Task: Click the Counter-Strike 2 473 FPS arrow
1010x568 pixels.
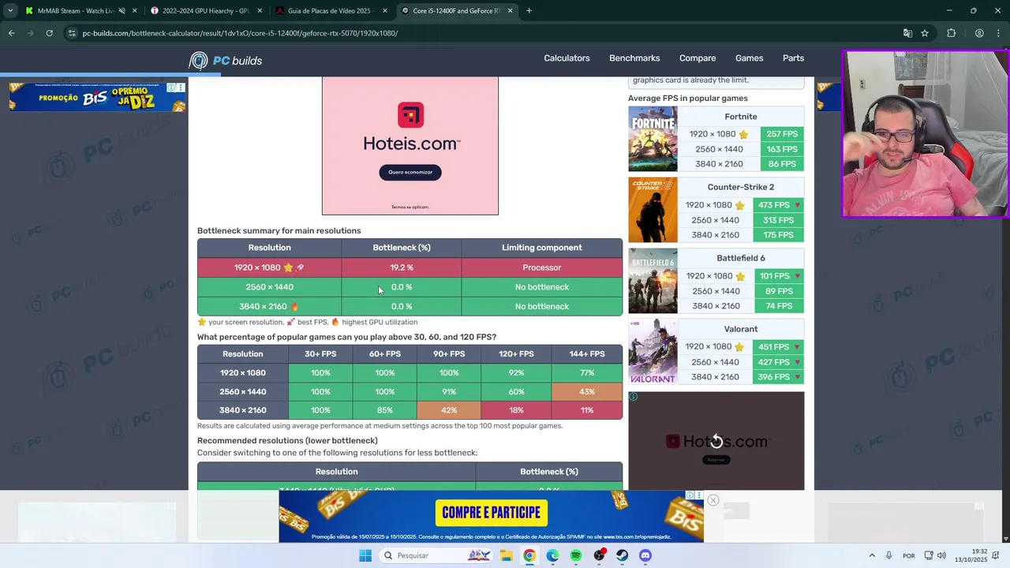Action: tap(798, 205)
